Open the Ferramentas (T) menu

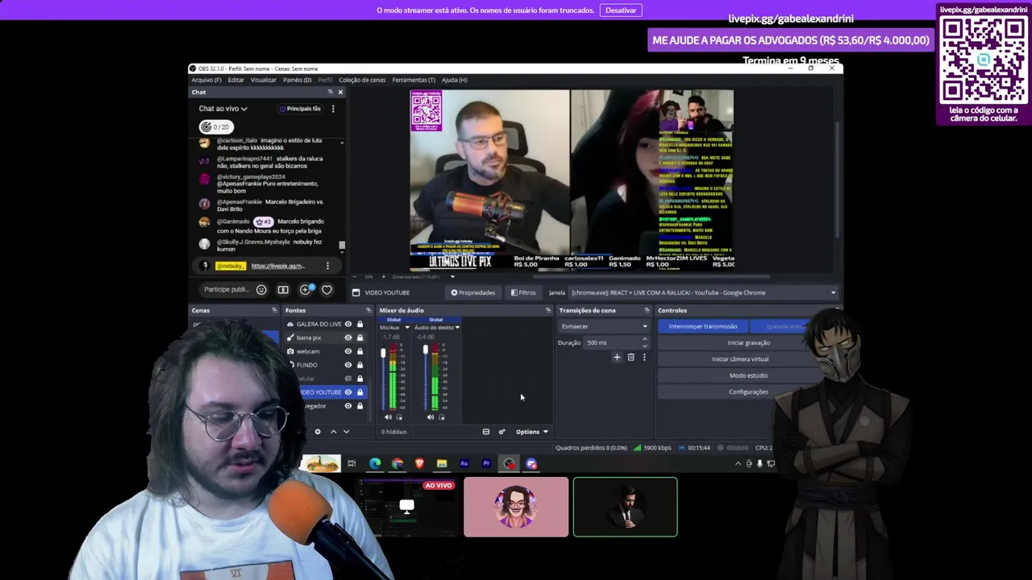pyautogui.click(x=414, y=80)
